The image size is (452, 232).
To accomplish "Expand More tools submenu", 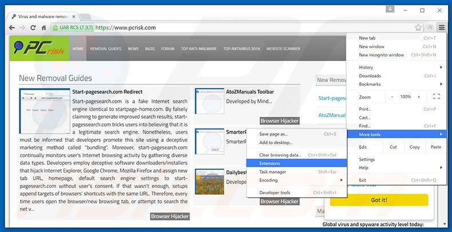I will click(x=397, y=134).
